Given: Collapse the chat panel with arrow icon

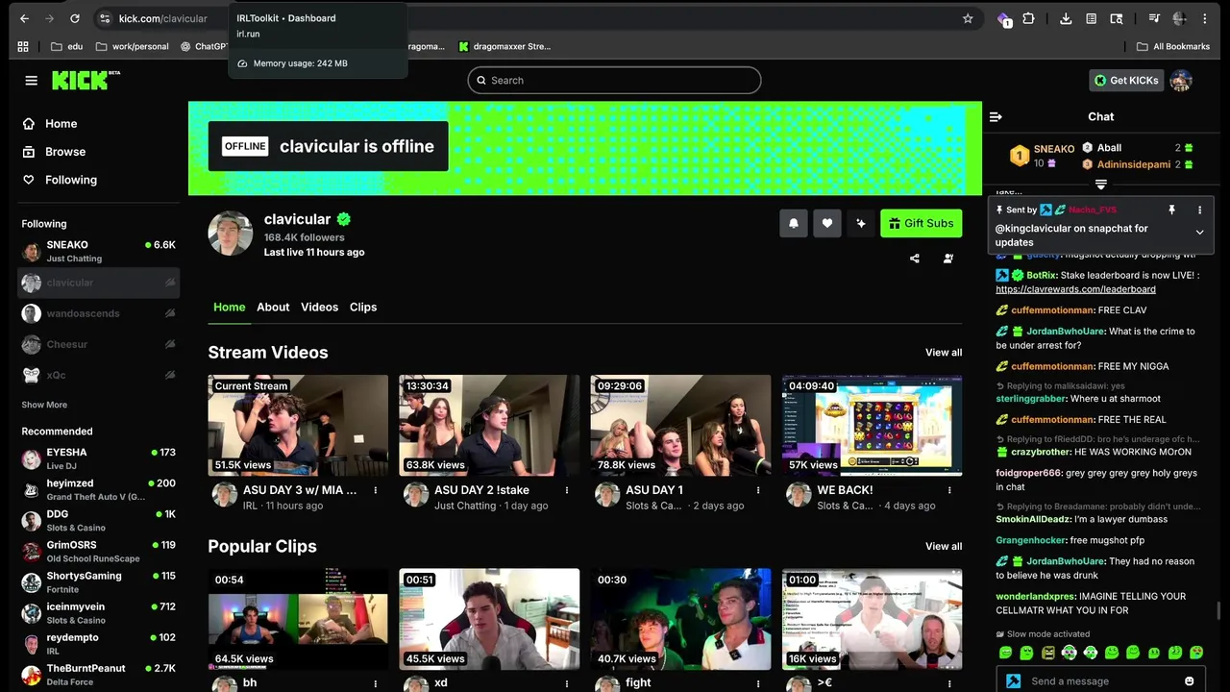Looking at the screenshot, I should pos(996,116).
